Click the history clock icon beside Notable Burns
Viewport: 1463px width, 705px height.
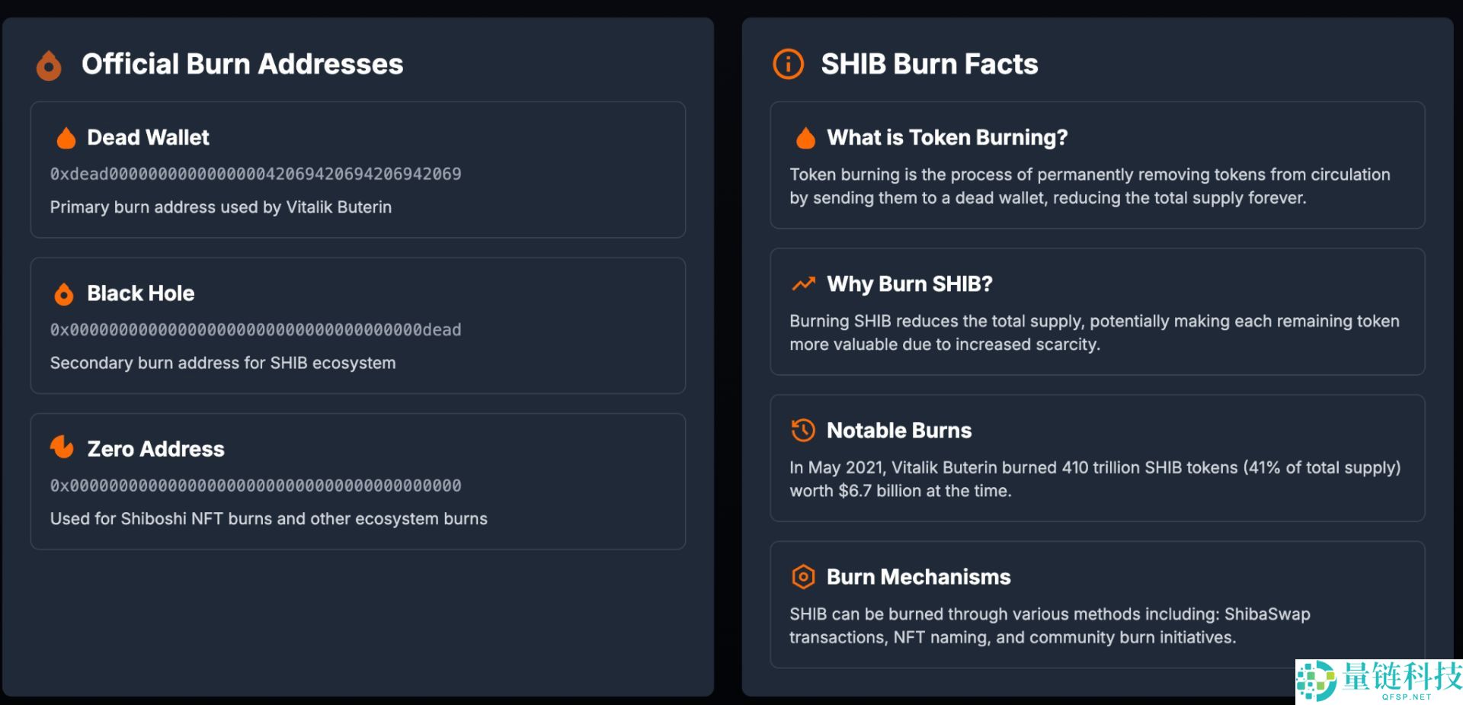point(803,431)
